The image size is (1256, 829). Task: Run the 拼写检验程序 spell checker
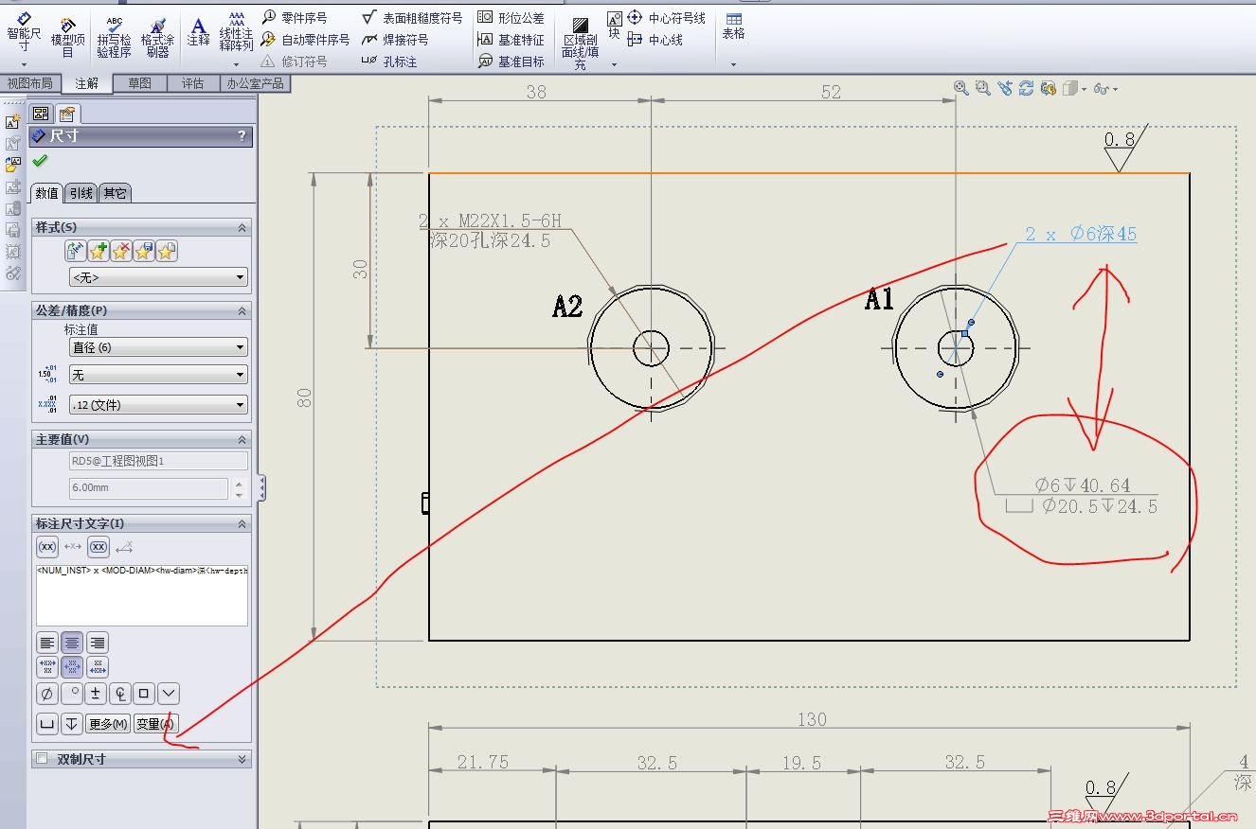point(114,36)
